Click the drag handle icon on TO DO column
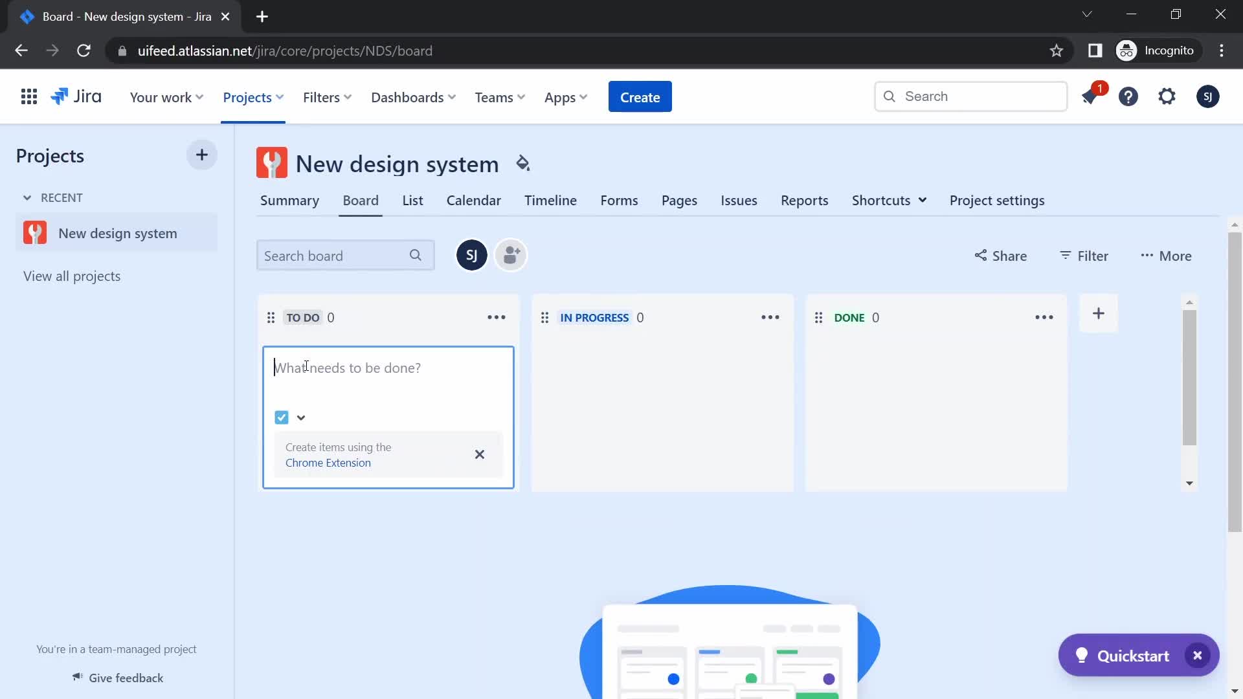Image resolution: width=1243 pixels, height=699 pixels. [x=271, y=316]
